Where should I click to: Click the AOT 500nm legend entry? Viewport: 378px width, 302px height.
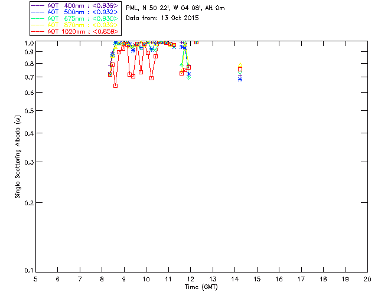[75, 12]
